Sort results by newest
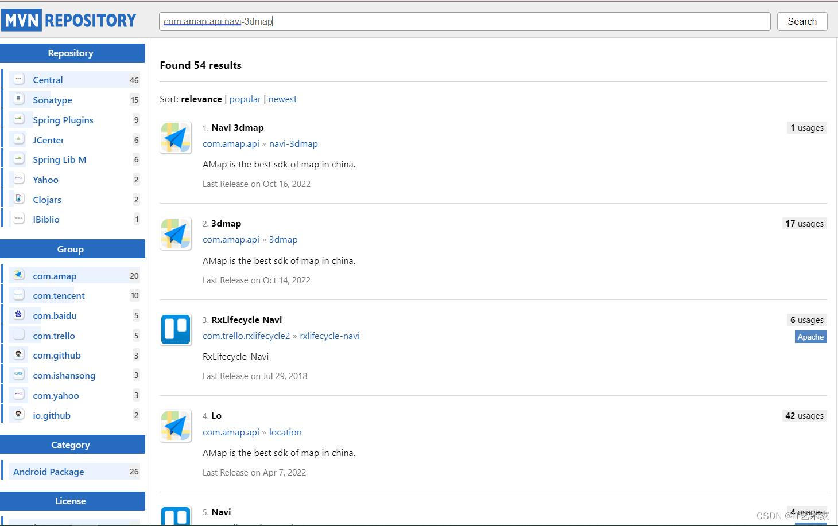 click(282, 99)
